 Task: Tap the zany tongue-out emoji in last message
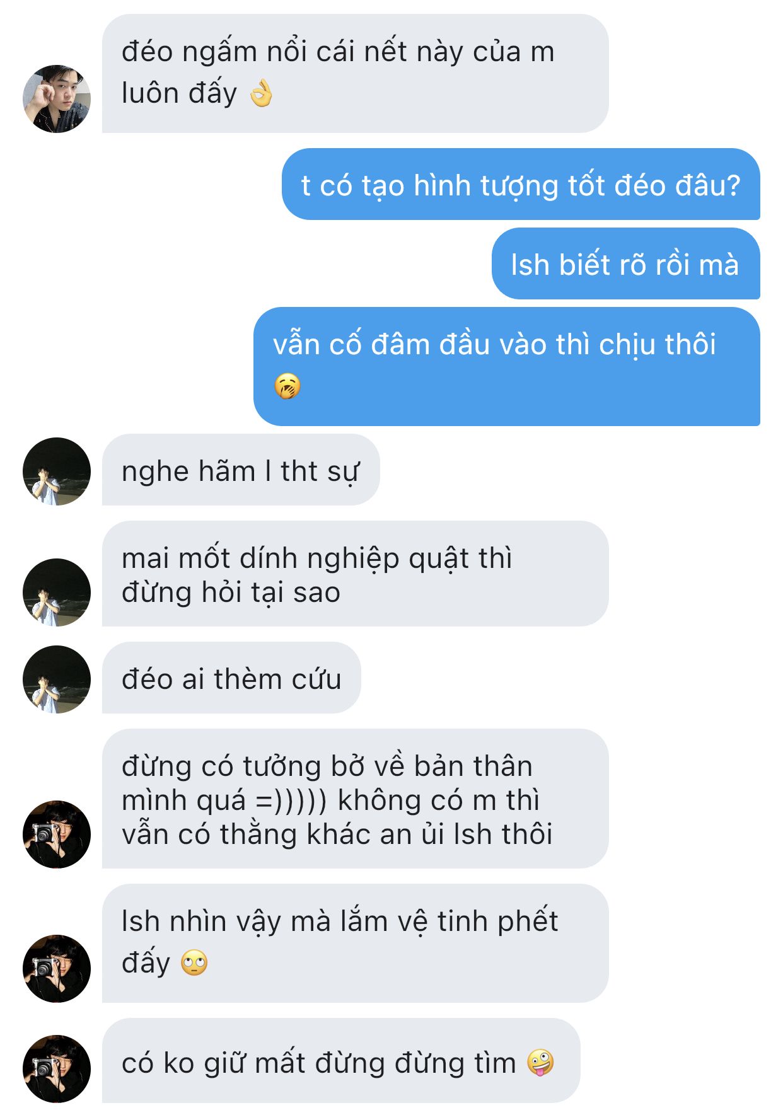[x=540, y=1063]
